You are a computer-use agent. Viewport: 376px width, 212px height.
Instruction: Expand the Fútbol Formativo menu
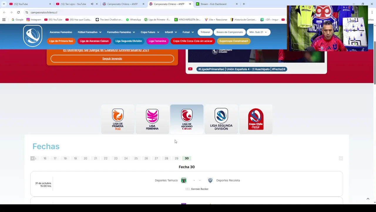tap(89, 32)
